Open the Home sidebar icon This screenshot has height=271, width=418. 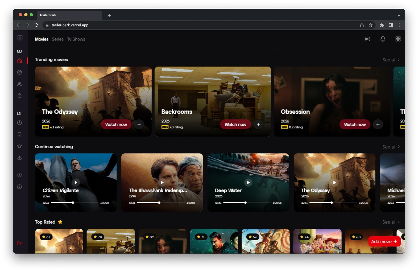(20, 61)
